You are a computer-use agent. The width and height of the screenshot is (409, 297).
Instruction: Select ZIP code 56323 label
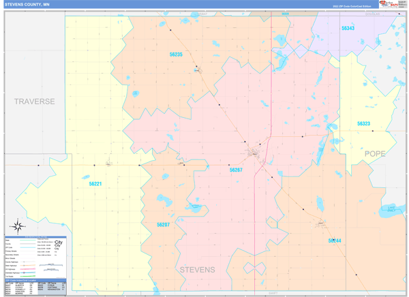363,123
